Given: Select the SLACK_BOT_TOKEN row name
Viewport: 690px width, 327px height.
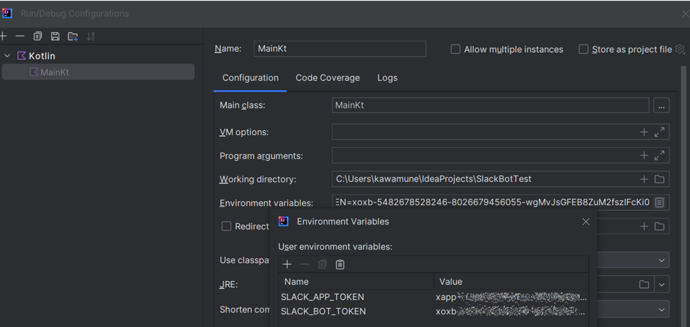Looking at the screenshot, I should coord(323,311).
